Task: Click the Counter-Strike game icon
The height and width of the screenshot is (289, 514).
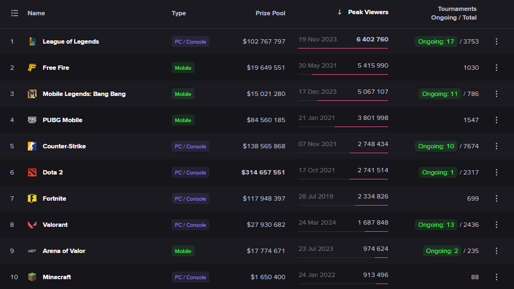Action: coord(32,146)
